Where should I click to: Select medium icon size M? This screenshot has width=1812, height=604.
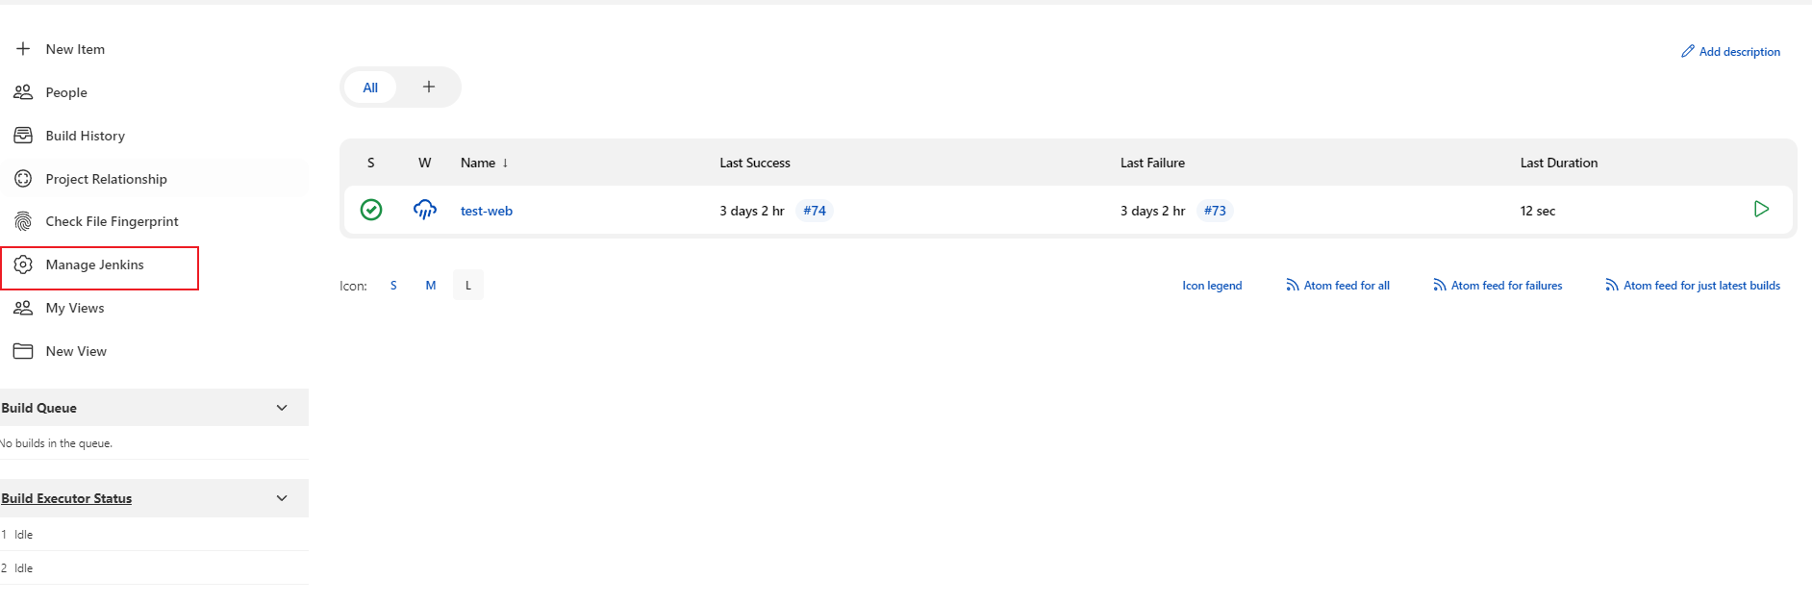(431, 286)
